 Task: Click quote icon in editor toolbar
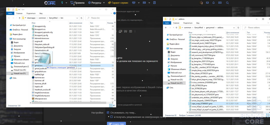(x=125, y=31)
